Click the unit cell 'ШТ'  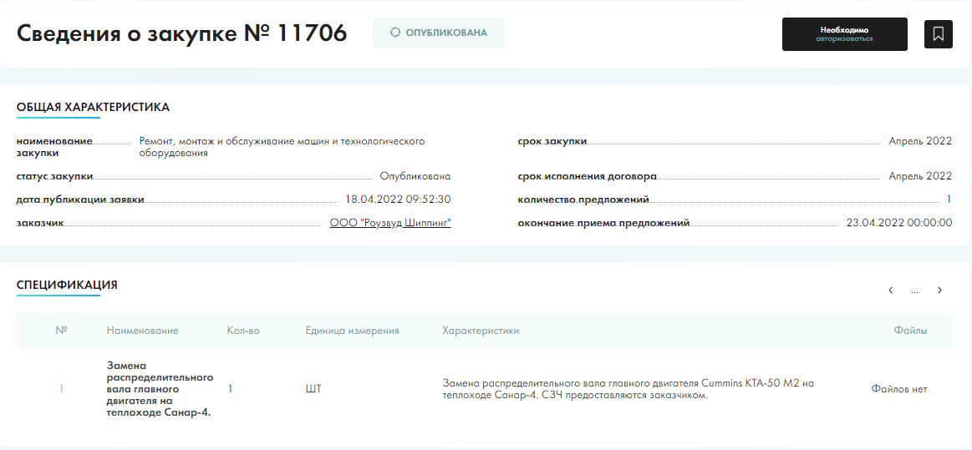point(313,389)
